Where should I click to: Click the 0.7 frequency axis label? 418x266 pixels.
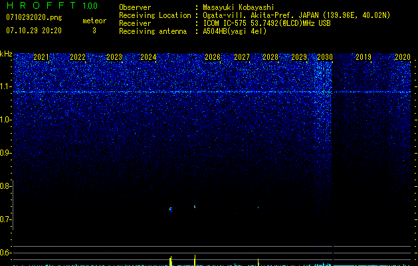[x=5, y=219]
